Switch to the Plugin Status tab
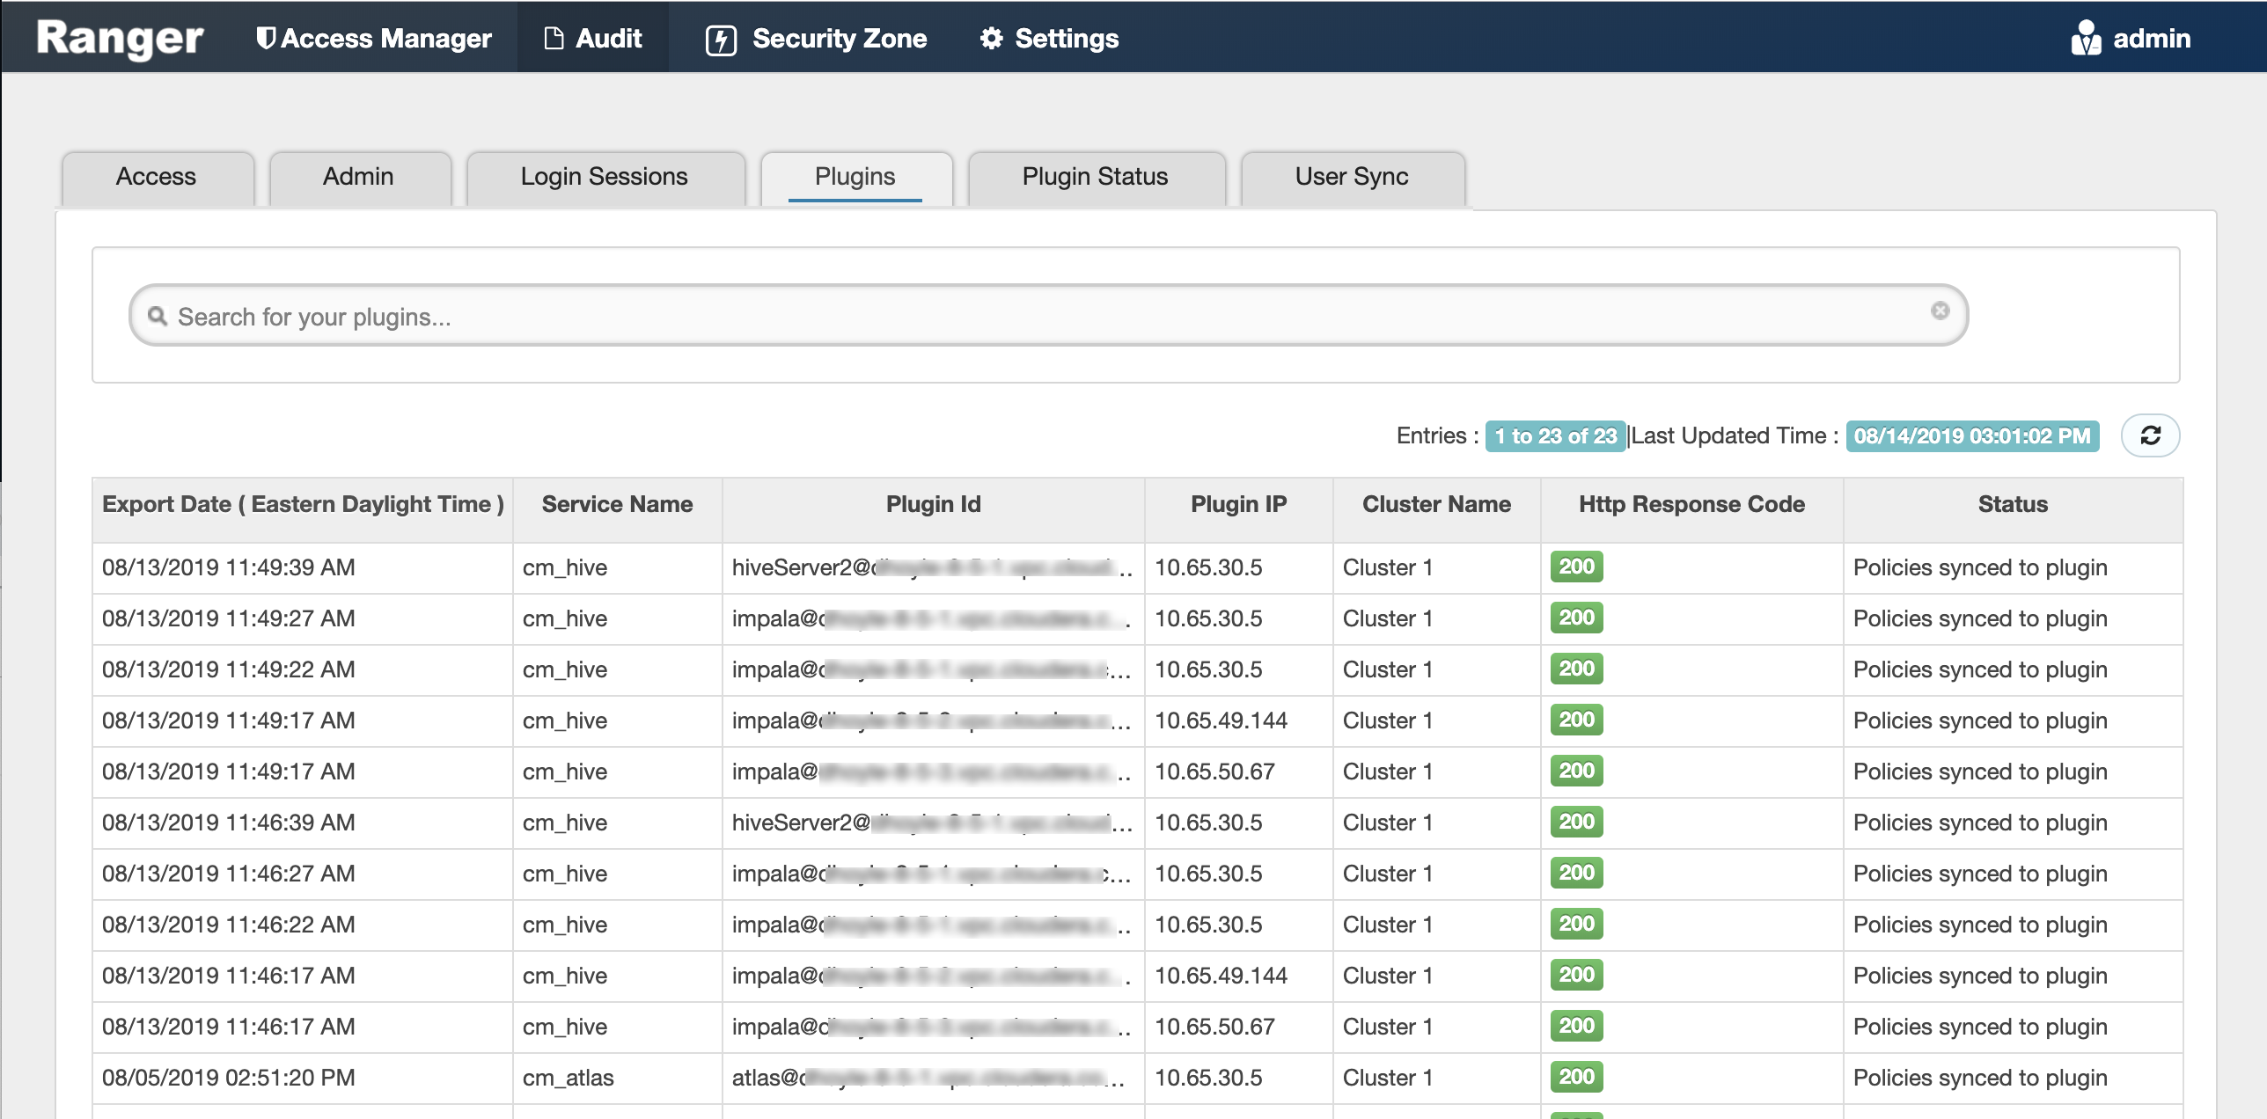 click(x=1095, y=177)
